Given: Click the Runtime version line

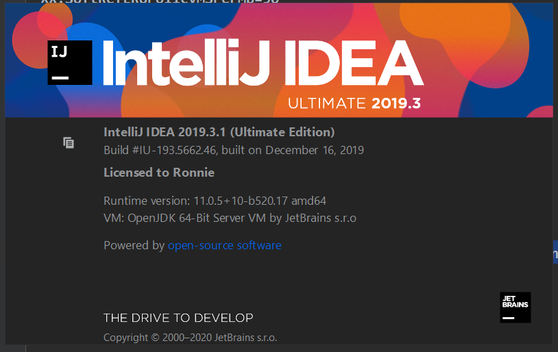Looking at the screenshot, I should tap(215, 201).
